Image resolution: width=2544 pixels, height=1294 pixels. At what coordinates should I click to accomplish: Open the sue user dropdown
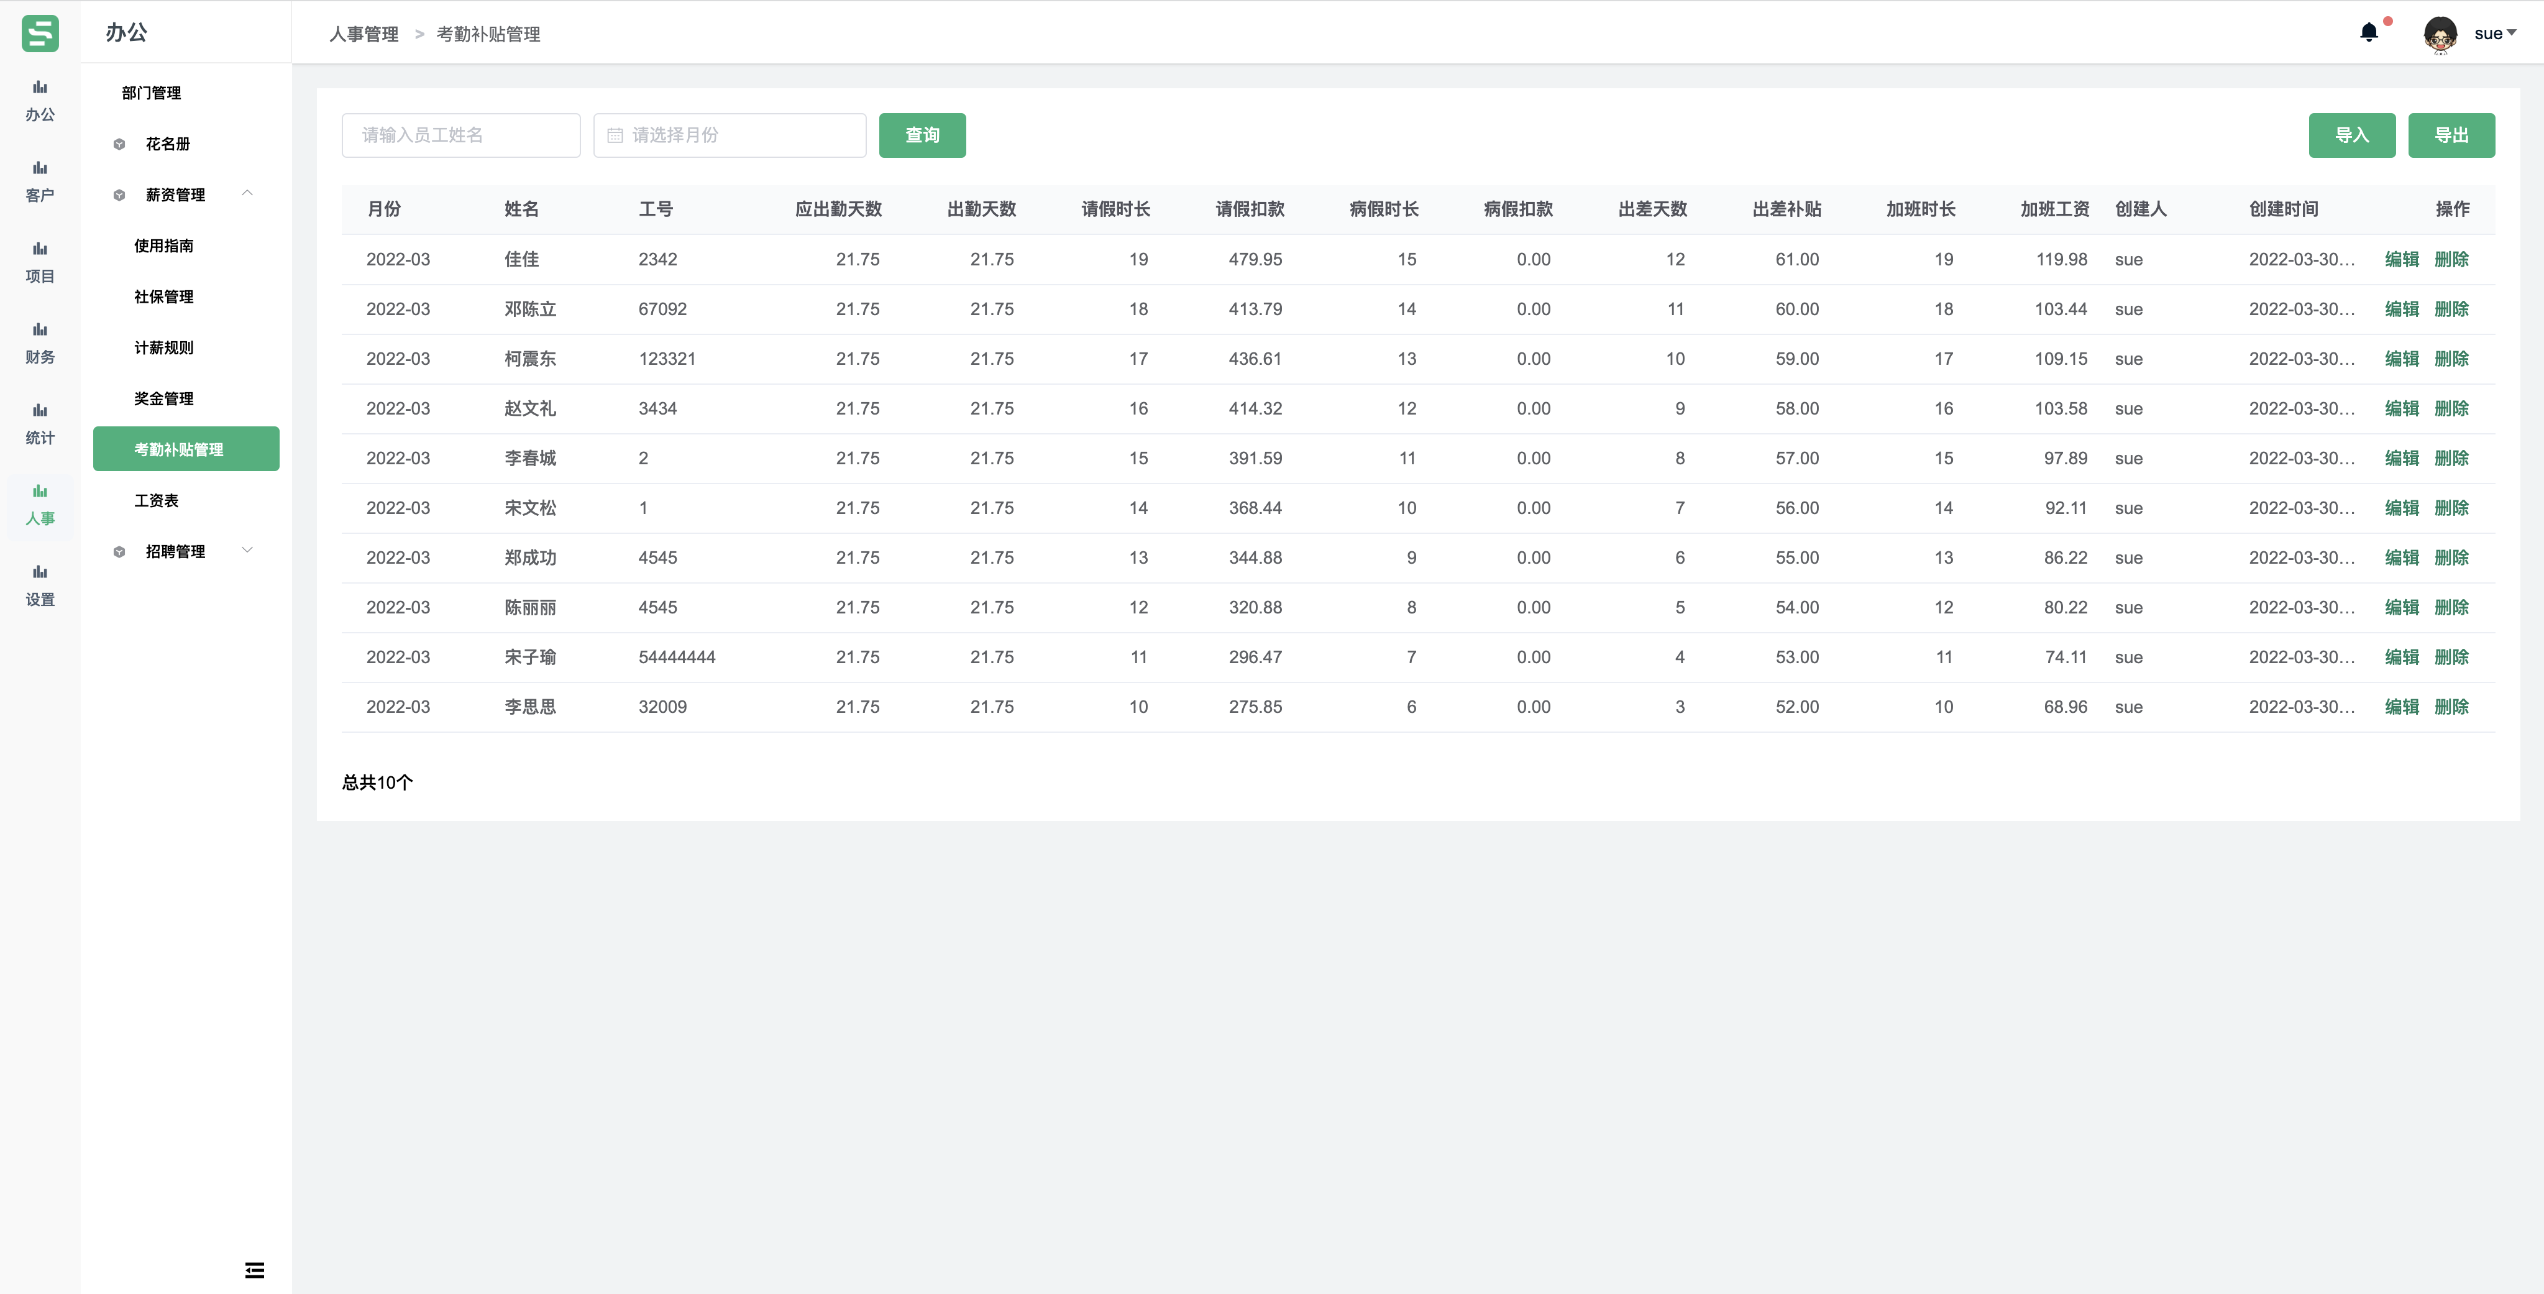(2495, 34)
